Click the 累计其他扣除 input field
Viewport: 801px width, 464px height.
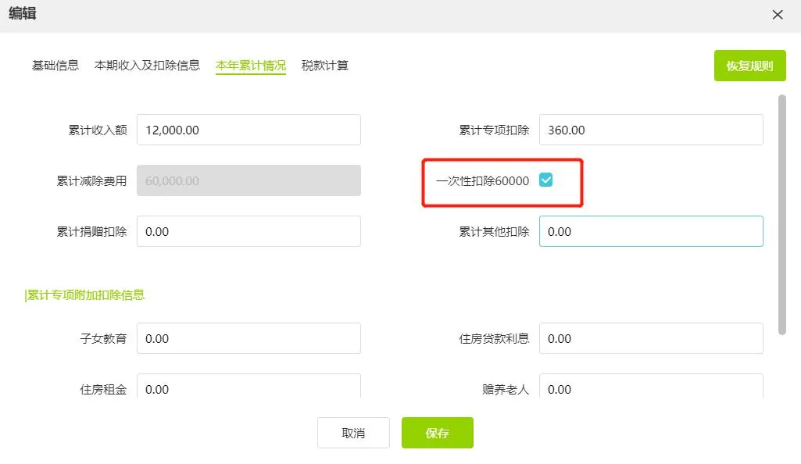tap(651, 231)
